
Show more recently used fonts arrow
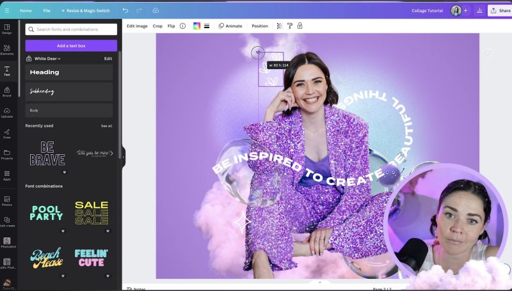(x=111, y=153)
